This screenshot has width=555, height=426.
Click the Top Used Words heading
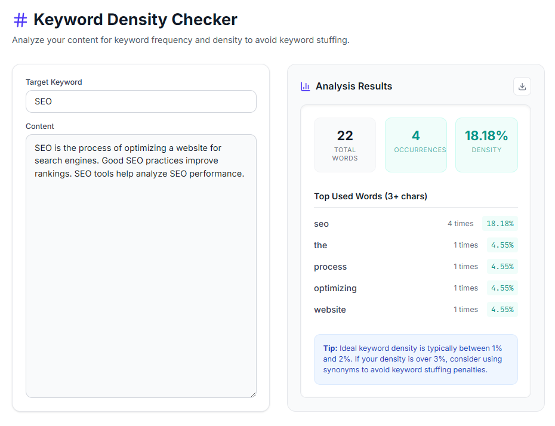(x=371, y=196)
